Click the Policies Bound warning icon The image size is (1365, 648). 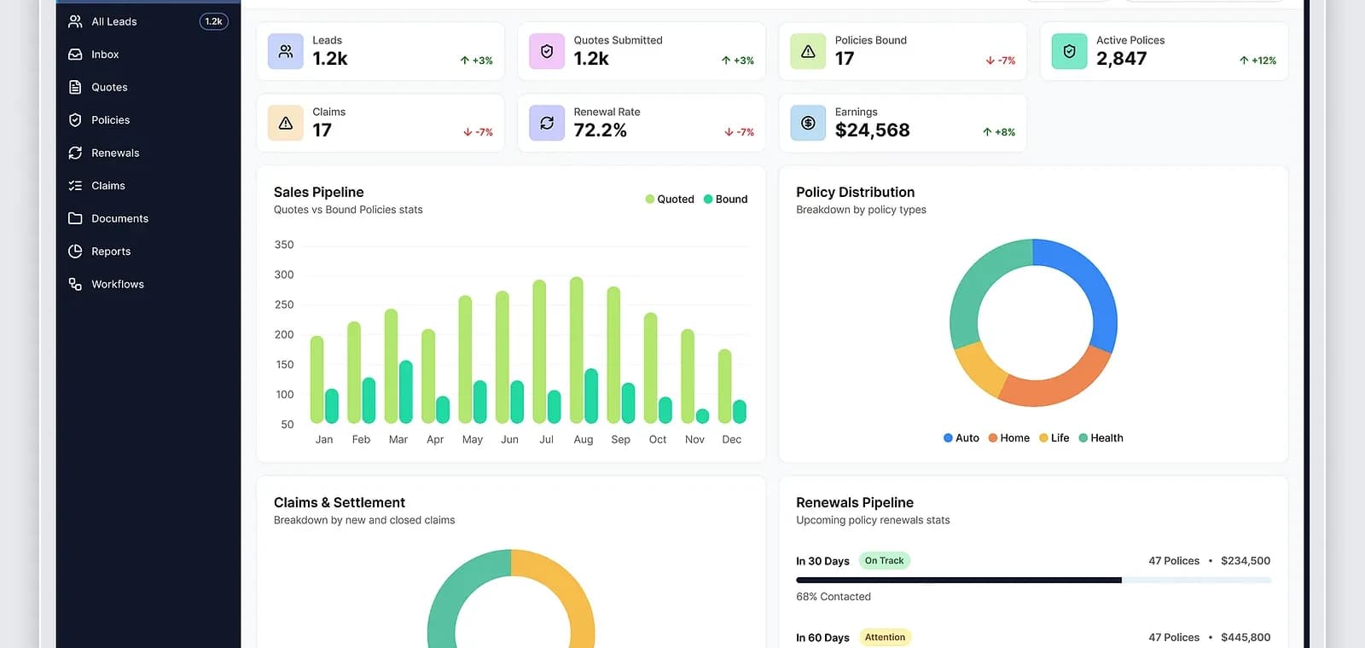pos(808,51)
